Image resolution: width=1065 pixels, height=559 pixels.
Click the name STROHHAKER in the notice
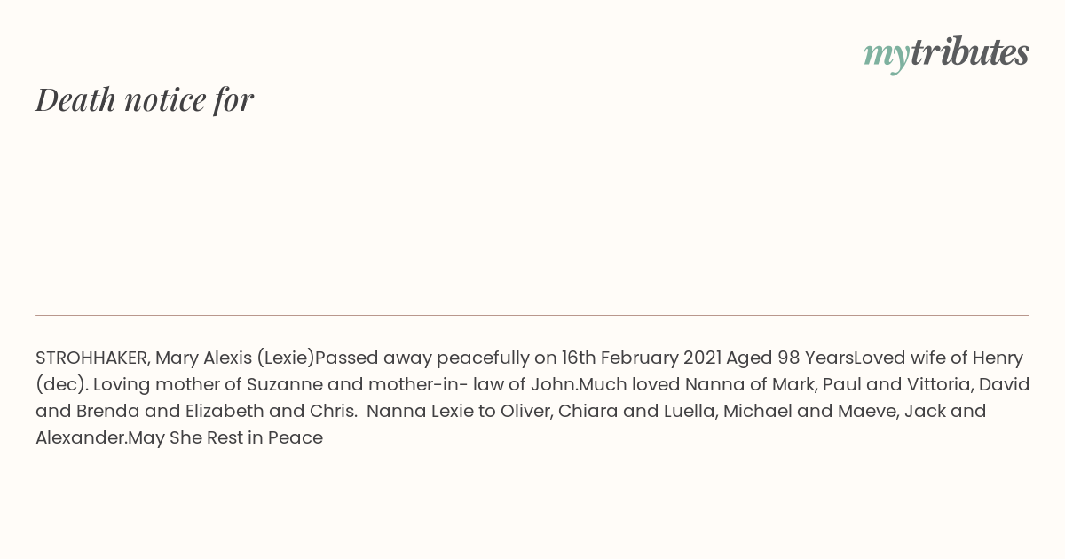click(92, 358)
